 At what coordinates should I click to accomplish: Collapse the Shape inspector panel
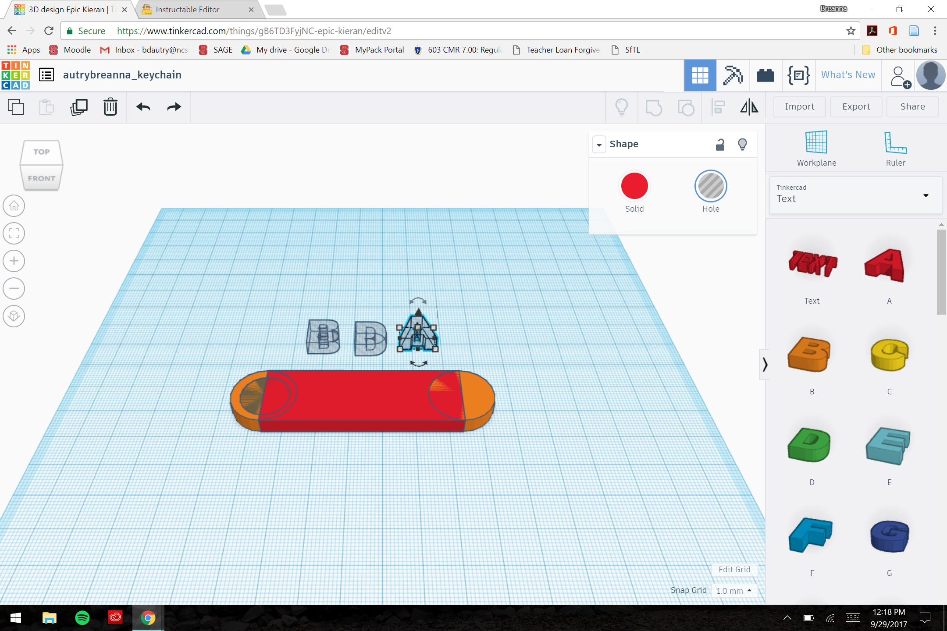599,144
